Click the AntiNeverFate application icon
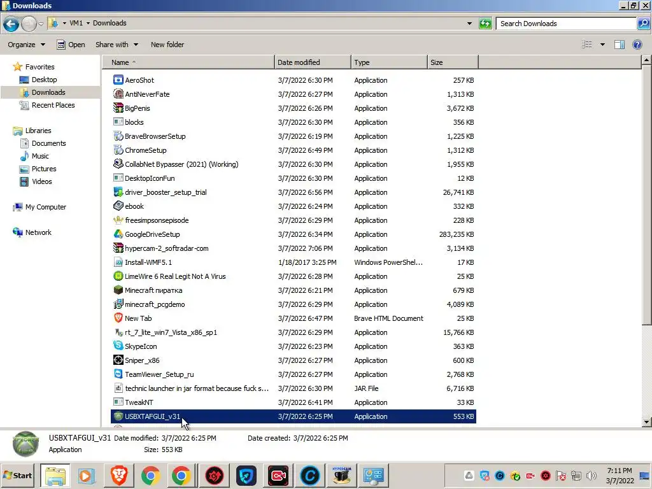The width and height of the screenshot is (652, 489). 118,94
